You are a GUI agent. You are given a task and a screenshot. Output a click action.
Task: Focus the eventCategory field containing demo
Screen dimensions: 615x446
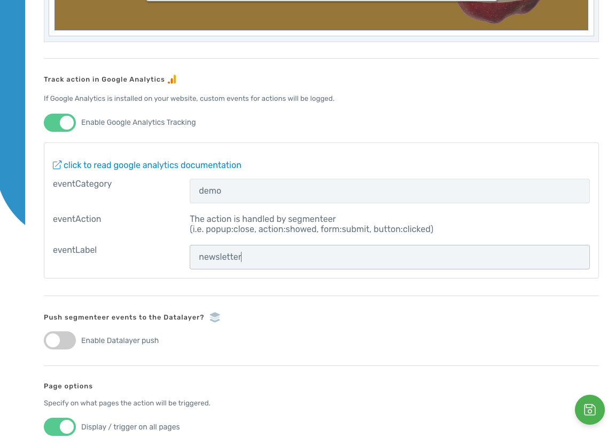pos(390,190)
